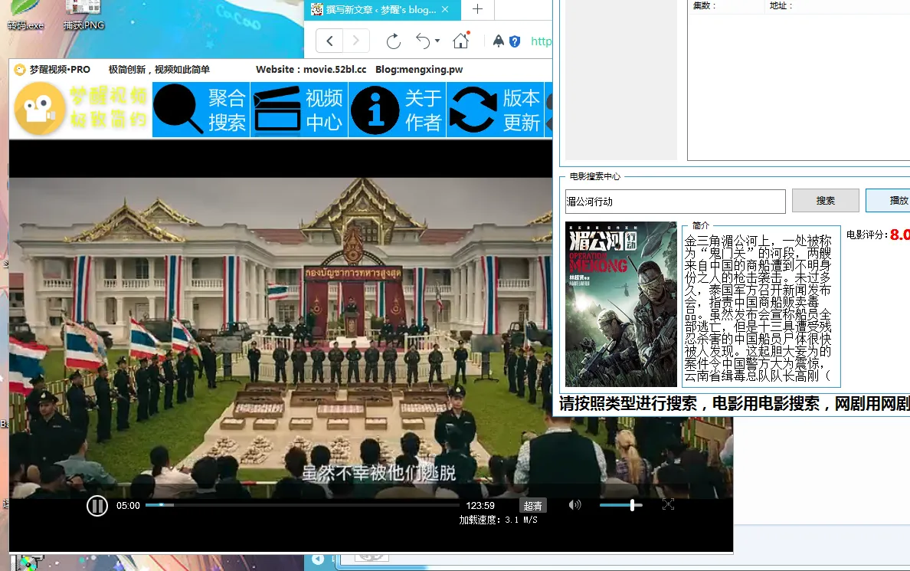Click the browser back button
Viewport: 910px width, 571px height.
[329, 41]
